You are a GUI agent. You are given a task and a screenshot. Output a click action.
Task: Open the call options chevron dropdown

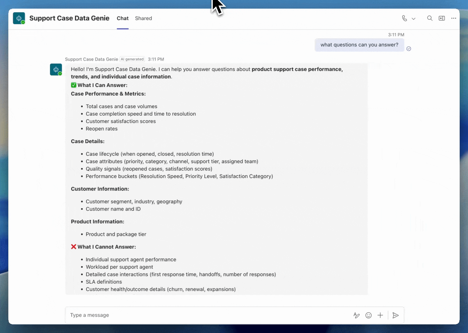pos(414,18)
